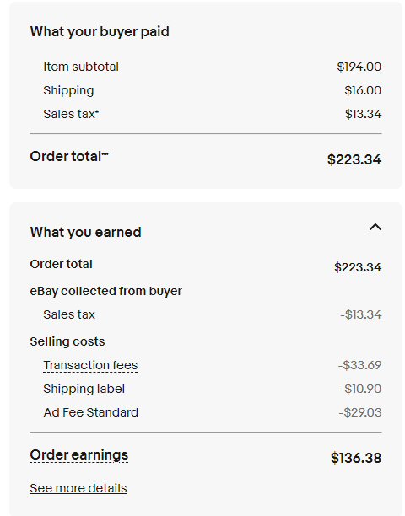The image size is (405, 516).
Task: Click the -$29.03 ad fee amount
Action: [360, 412]
